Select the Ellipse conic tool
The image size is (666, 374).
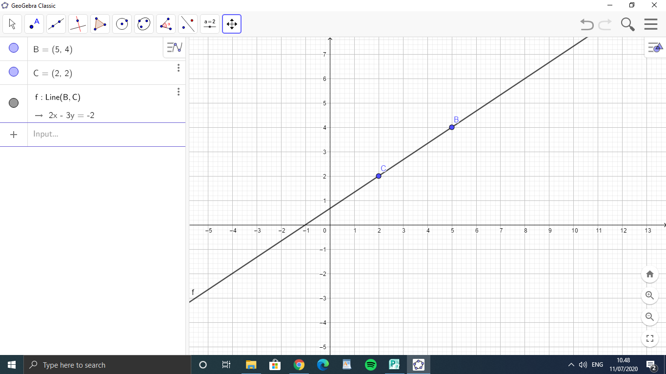144,24
